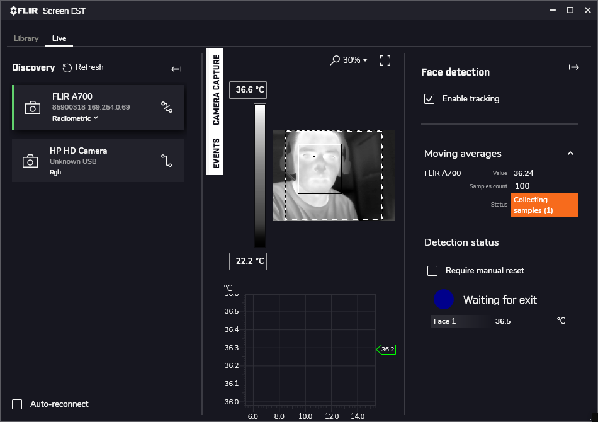
Task: Click the temperature scale gradient bar
Action: click(x=259, y=175)
